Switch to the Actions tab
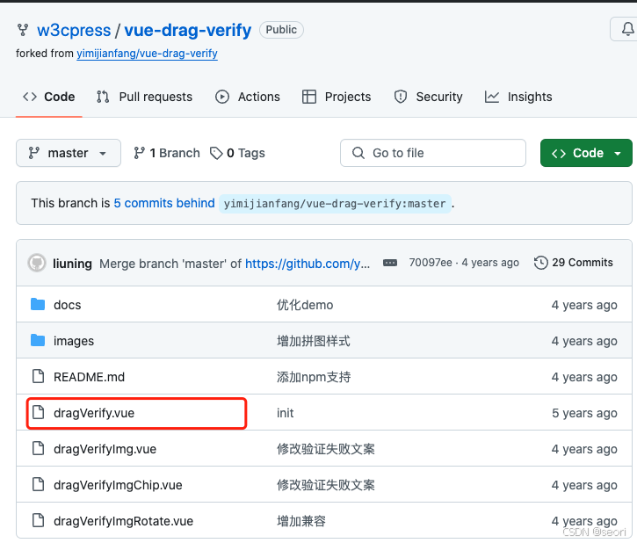The width and height of the screenshot is (637, 543). [x=248, y=97]
